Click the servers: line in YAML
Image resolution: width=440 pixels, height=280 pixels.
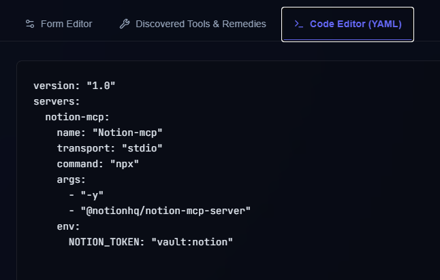point(57,101)
